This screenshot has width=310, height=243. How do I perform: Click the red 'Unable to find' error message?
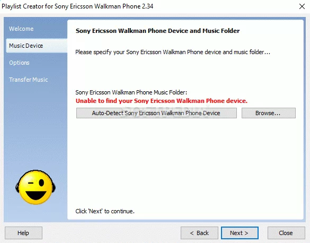(161, 101)
